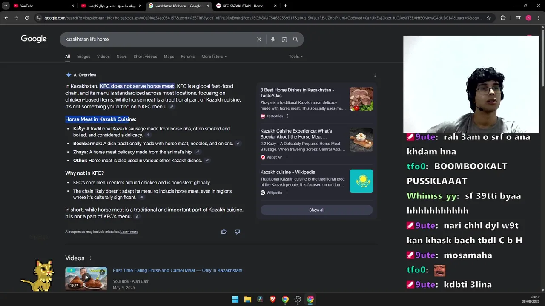
Task: Switch to the Short videos tab
Action: [x=145, y=57]
